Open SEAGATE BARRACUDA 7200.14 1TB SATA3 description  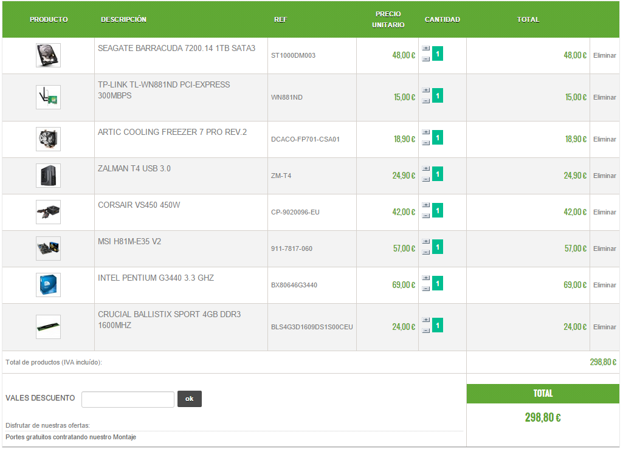[176, 48]
